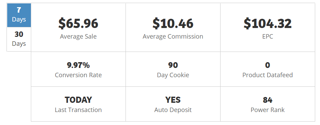Click the 90 Day Cookie number
Viewport: 320px width, 125px height.
(173, 65)
